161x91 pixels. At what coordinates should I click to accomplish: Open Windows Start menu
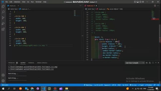click(x=3, y=89)
